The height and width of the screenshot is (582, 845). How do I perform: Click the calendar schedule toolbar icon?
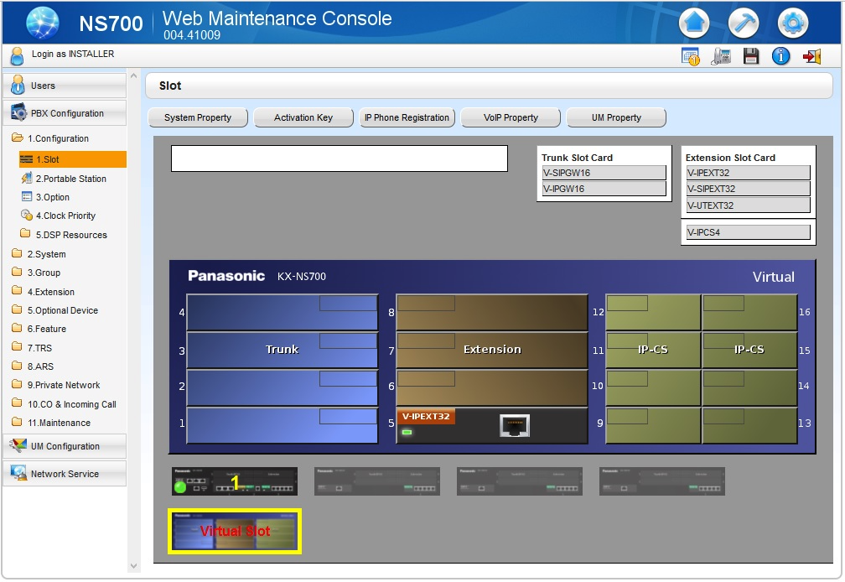coord(691,56)
